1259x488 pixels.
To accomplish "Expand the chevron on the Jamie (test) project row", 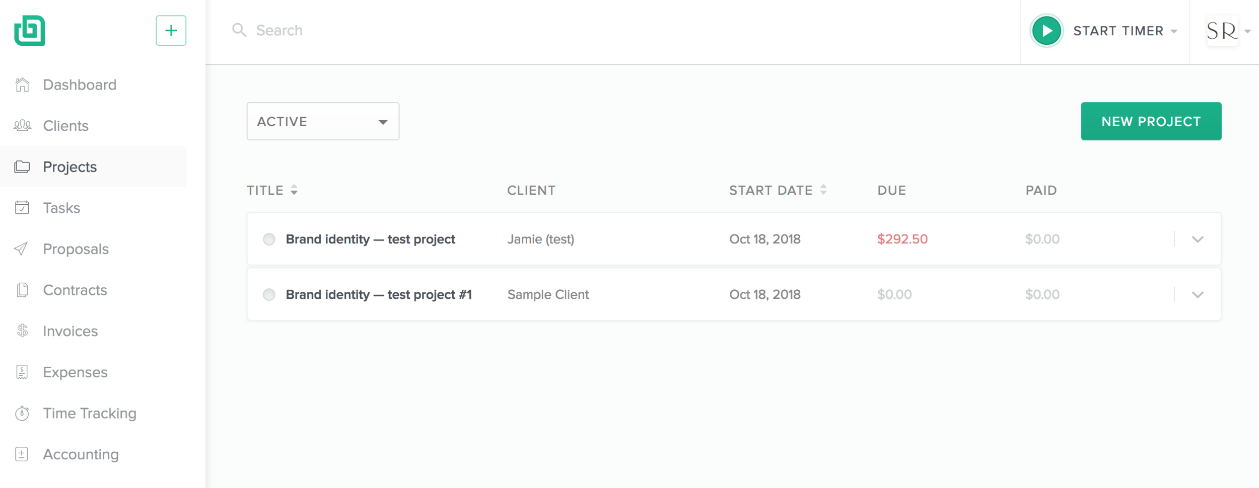I will pyautogui.click(x=1198, y=239).
